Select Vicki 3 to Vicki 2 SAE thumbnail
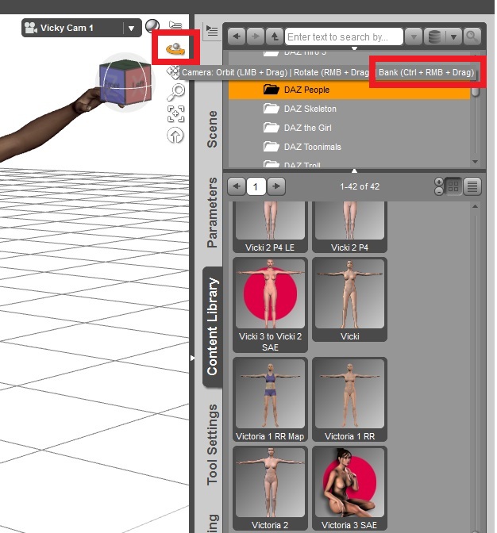 click(x=270, y=305)
